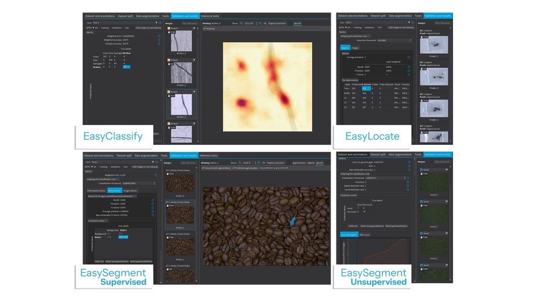The height and width of the screenshot is (301, 535).
Task: Switch to Inference tests tab in EasyClassify
Action: click(x=210, y=16)
